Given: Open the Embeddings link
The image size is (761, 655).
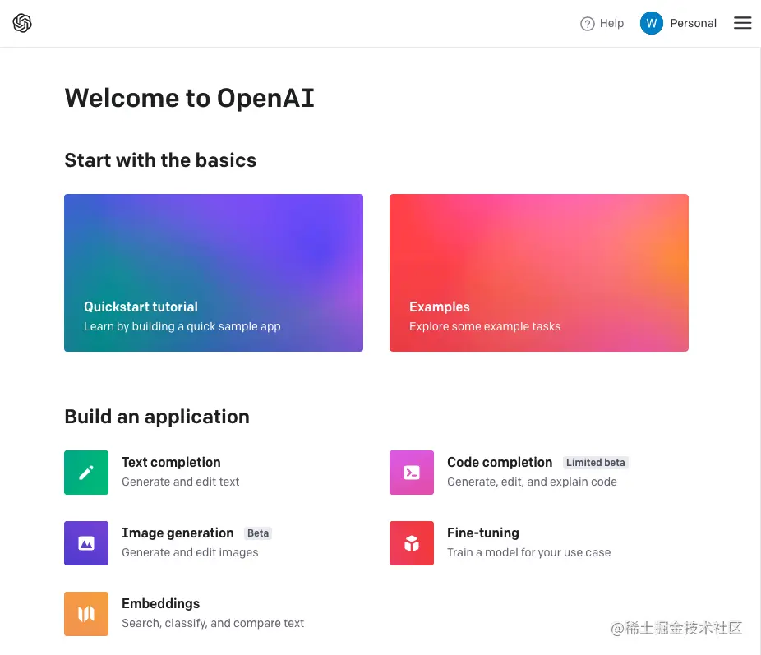Looking at the screenshot, I should tap(160, 603).
